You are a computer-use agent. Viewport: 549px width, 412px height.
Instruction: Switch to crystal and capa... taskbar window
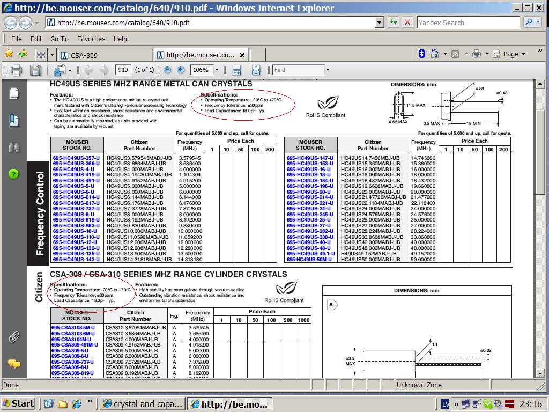[x=143, y=404]
